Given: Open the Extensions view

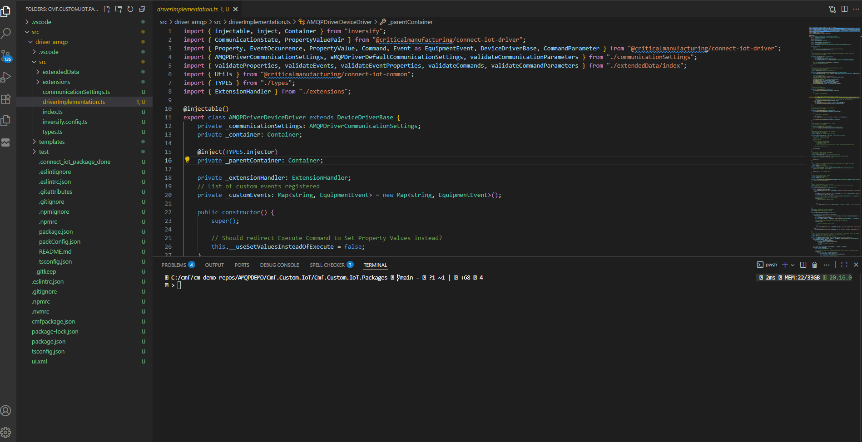Looking at the screenshot, I should [x=6, y=99].
